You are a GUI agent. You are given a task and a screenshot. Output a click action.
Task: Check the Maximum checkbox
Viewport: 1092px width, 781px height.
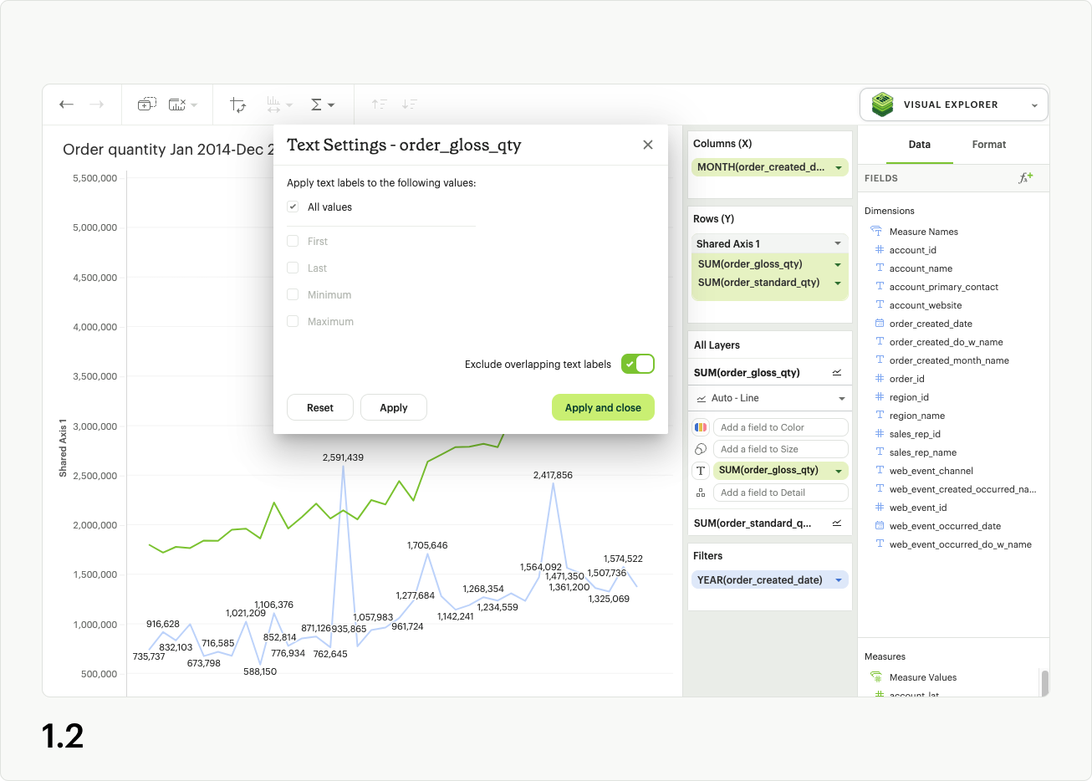click(x=293, y=322)
